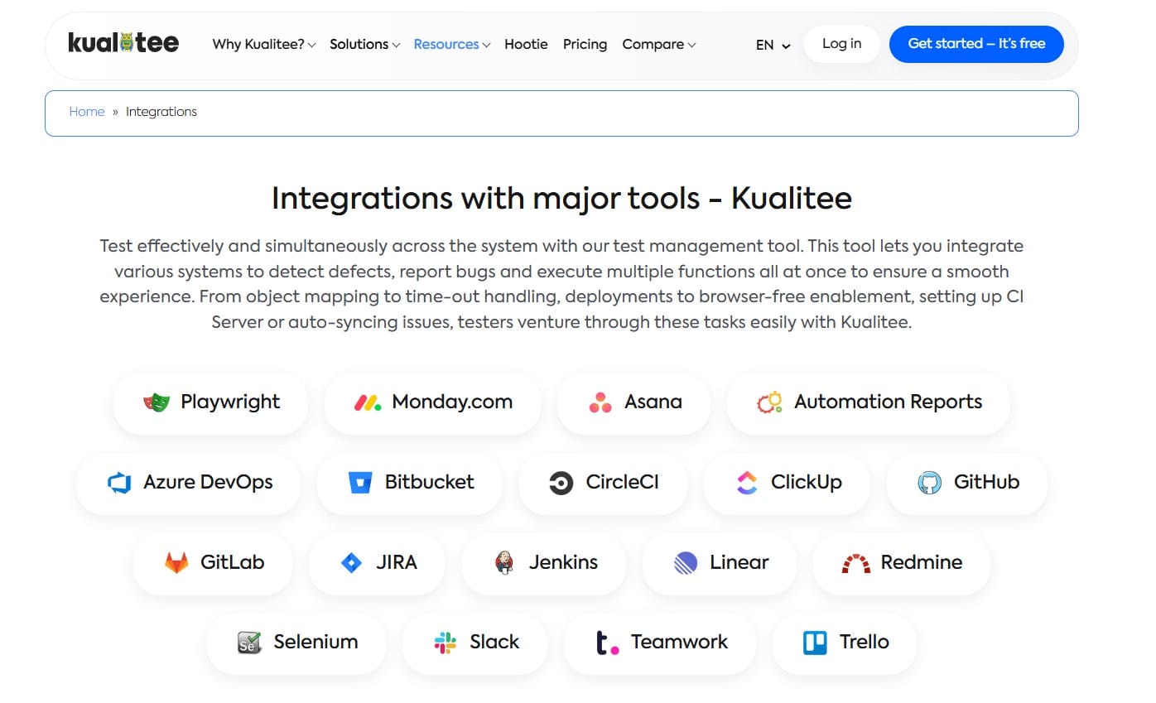Screen dimensions: 1156x703
Task: Click Get started – It's free
Action: click(x=976, y=44)
